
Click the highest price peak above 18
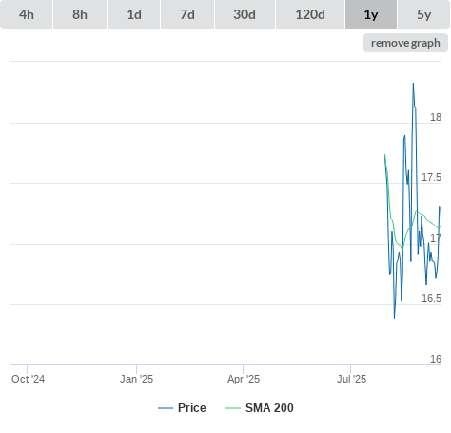[x=413, y=84]
